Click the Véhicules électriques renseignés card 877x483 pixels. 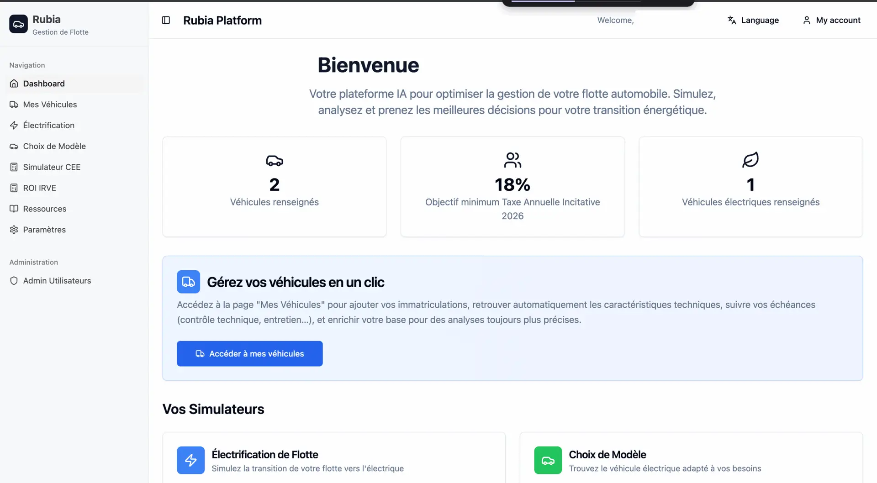point(751,187)
